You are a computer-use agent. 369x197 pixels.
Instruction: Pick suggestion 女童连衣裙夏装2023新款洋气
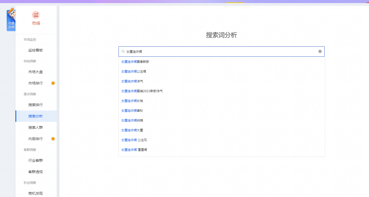click(142, 91)
